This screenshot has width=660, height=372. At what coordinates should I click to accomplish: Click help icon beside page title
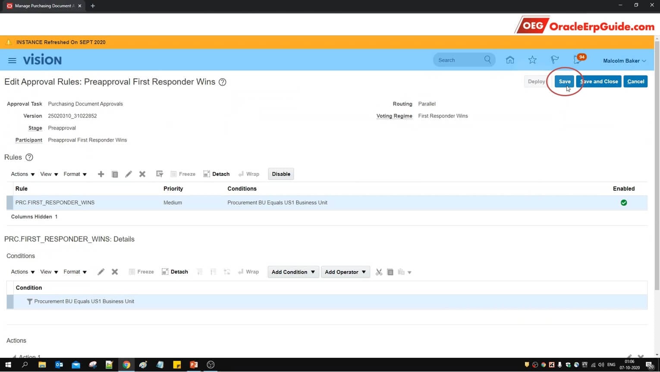point(222,82)
